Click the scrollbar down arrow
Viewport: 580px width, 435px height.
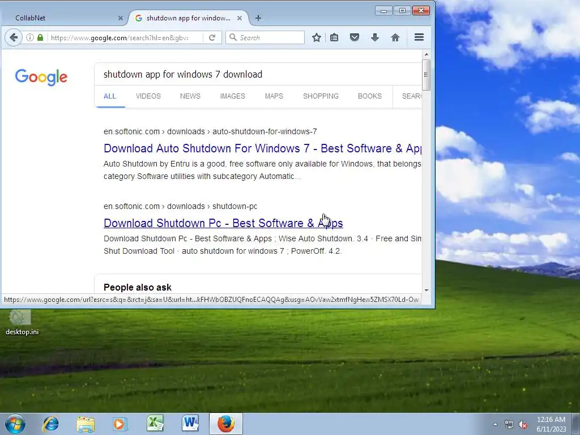(427, 291)
